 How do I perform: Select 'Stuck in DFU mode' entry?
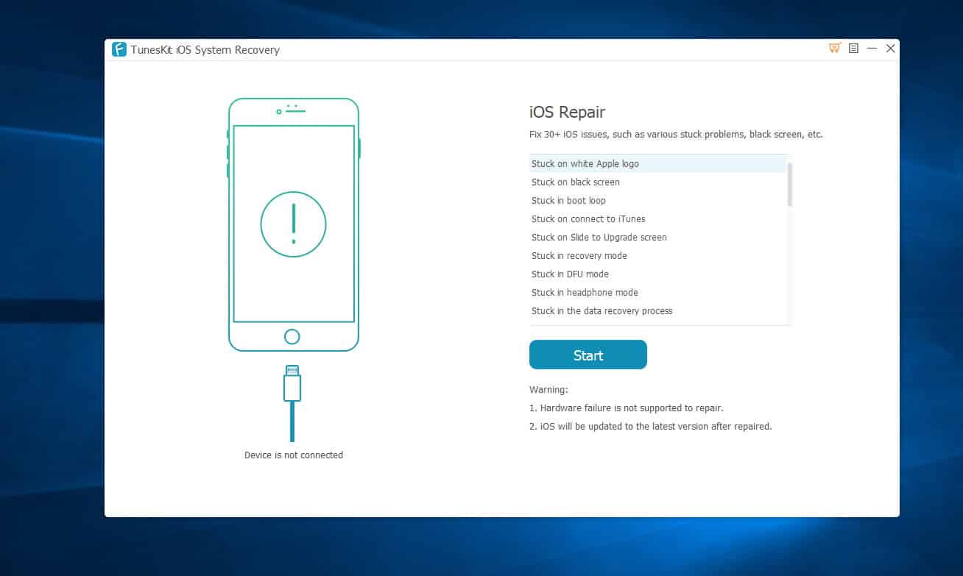click(x=570, y=274)
